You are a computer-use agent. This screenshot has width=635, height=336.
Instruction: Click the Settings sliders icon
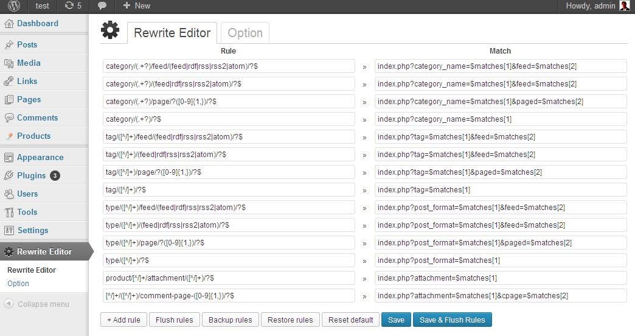9,231
